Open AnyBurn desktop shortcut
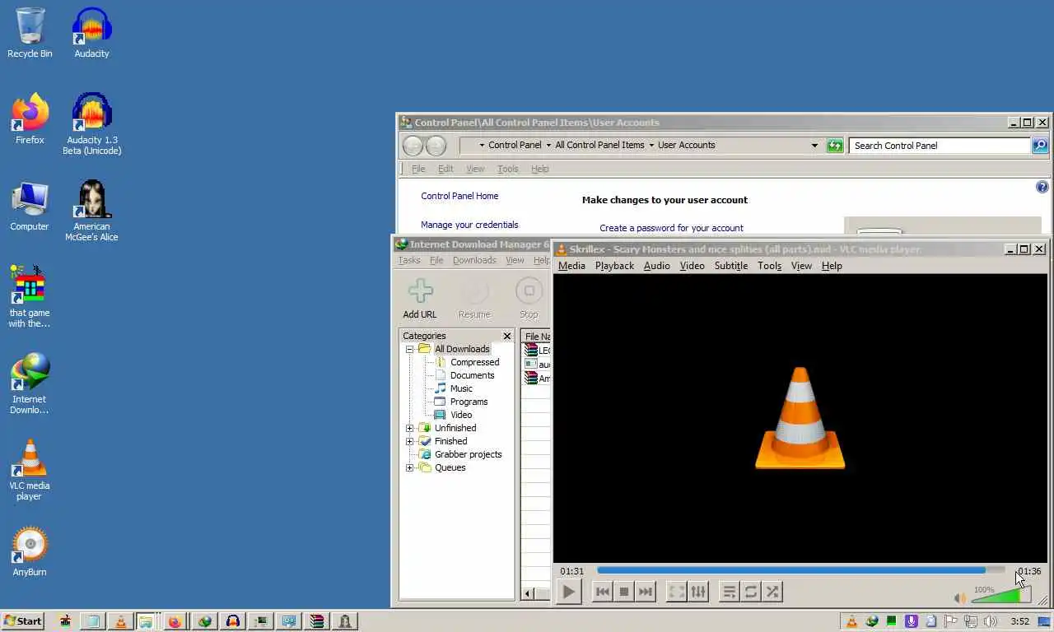The width and height of the screenshot is (1054, 632). coord(30,551)
